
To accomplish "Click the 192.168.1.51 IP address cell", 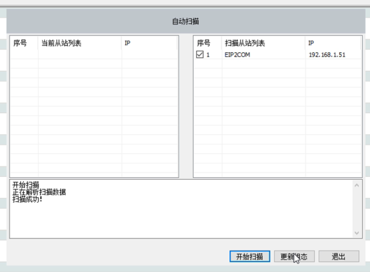I will pyautogui.click(x=327, y=55).
